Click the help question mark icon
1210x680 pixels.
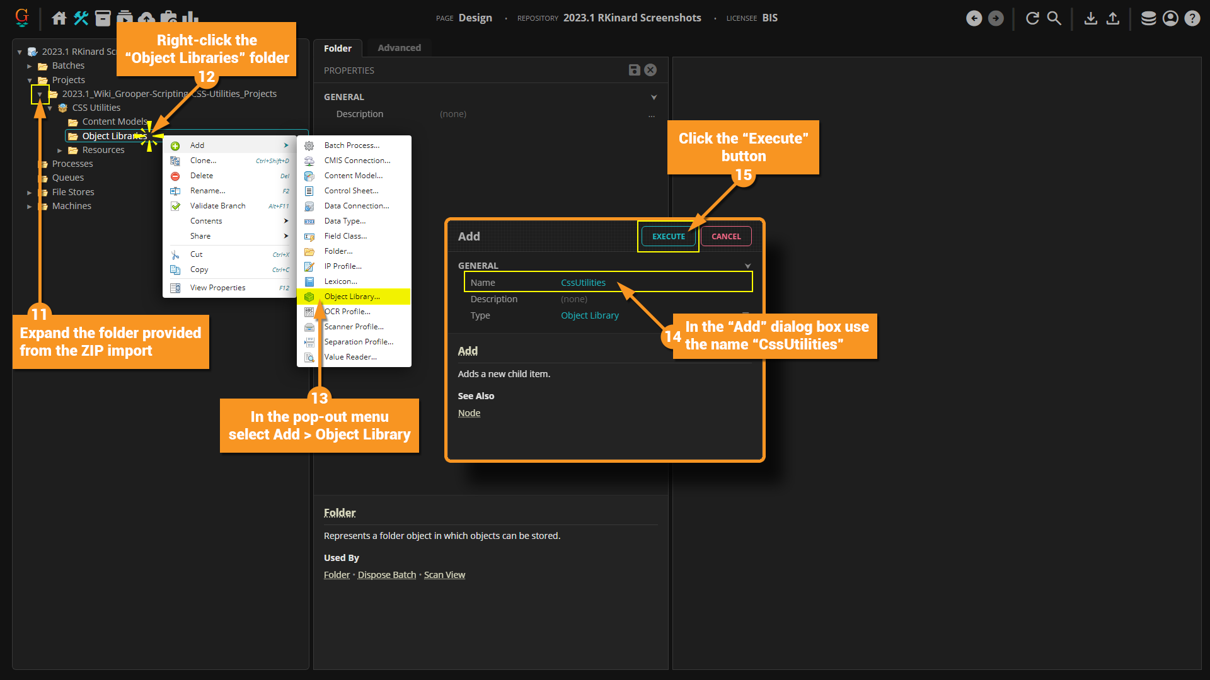(1192, 18)
